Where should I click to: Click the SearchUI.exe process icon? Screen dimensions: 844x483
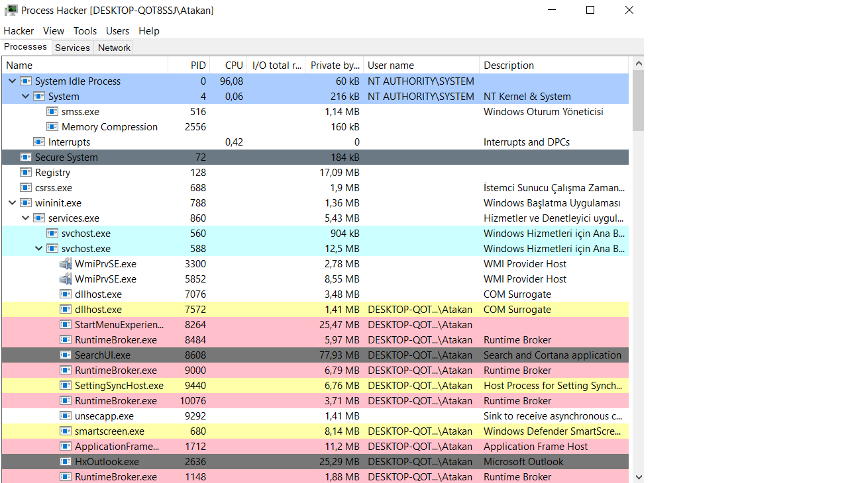(66, 355)
